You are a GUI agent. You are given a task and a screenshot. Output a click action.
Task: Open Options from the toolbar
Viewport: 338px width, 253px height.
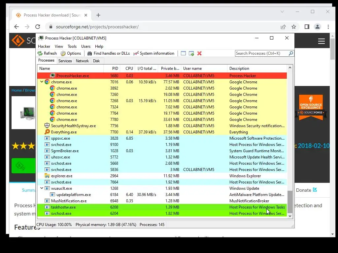tap(71, 53)
